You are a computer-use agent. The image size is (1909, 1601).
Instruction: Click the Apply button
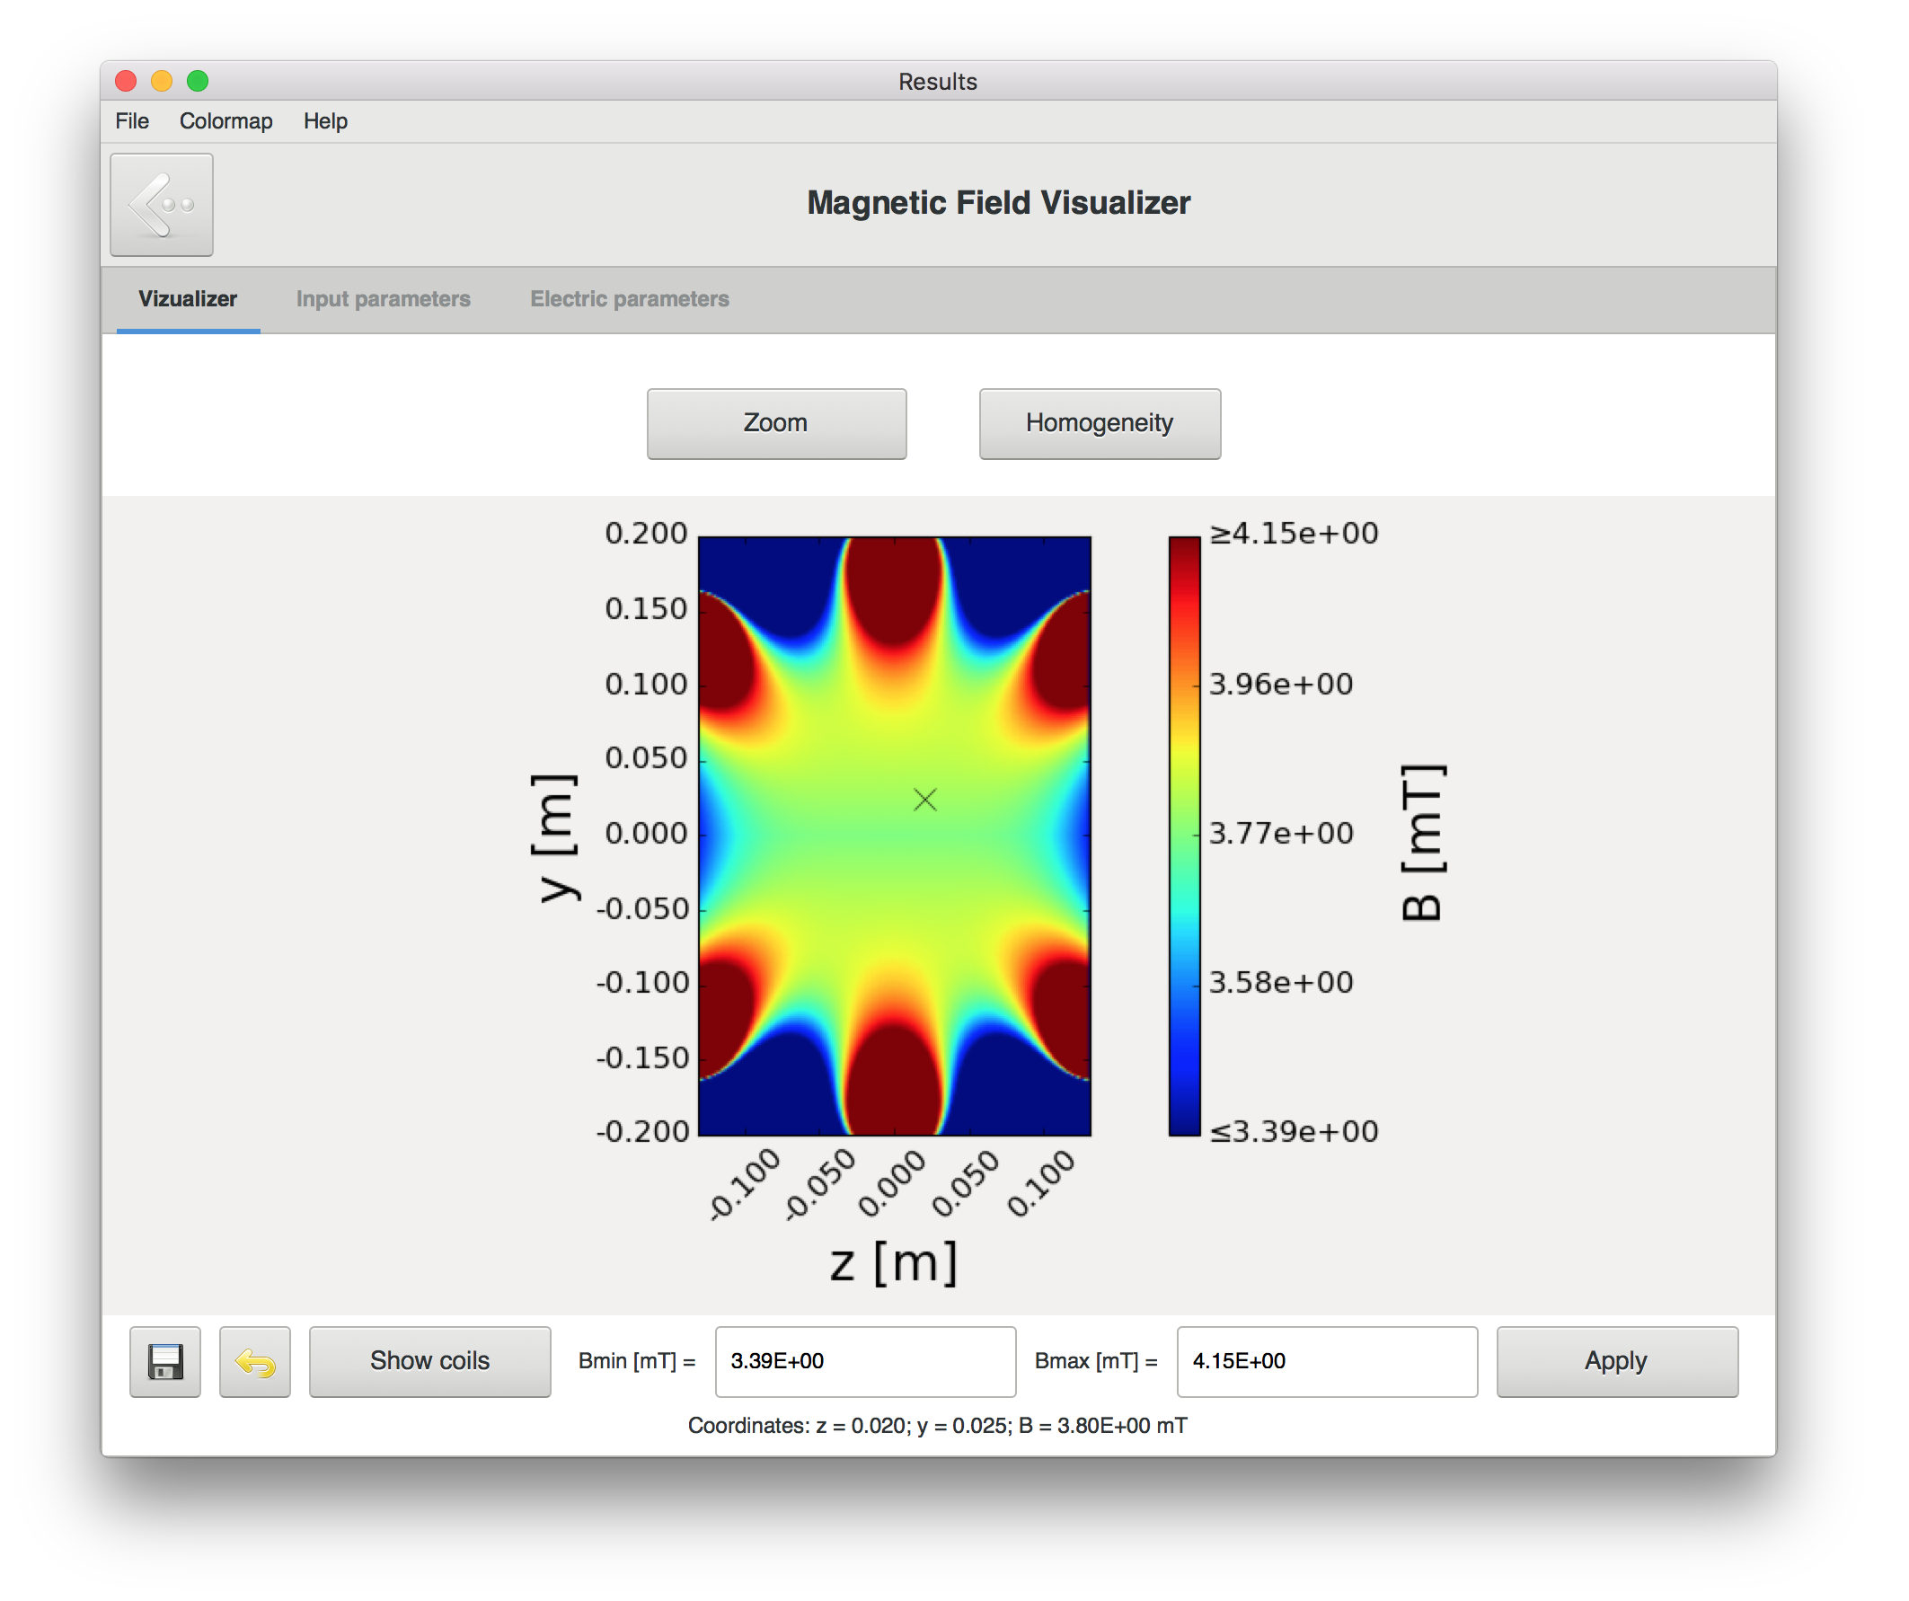1616,1361
